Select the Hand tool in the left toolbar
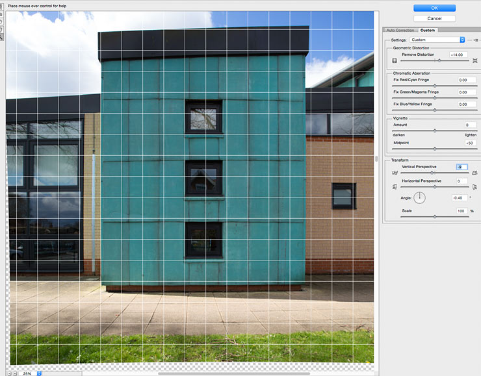Screen dimensions: 481x376 point(1,30)
